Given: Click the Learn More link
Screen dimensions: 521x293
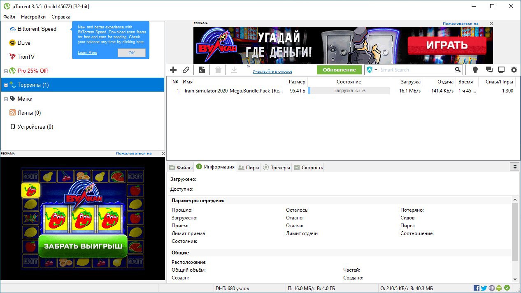Looking at the screenshot, I should (x=87, y=53).
